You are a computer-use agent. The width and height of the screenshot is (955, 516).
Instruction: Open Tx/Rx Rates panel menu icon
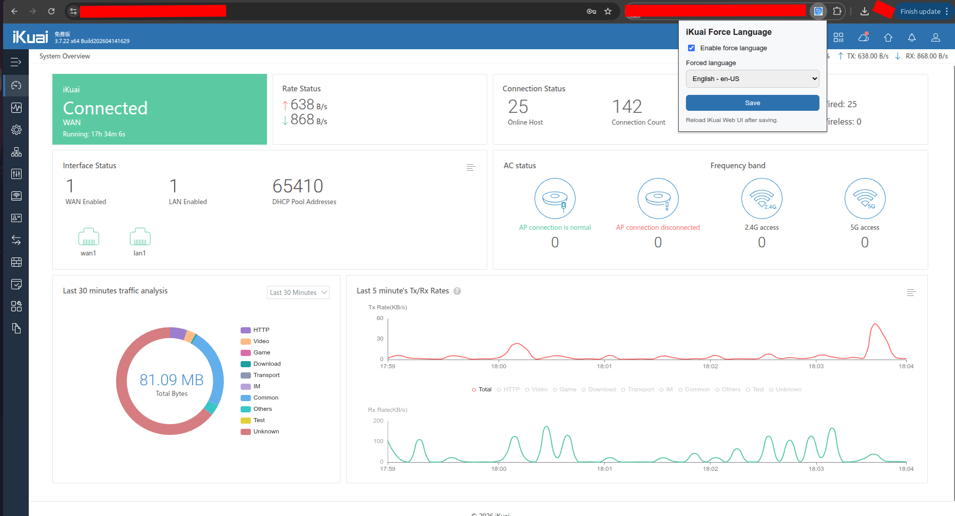[911, 293]
